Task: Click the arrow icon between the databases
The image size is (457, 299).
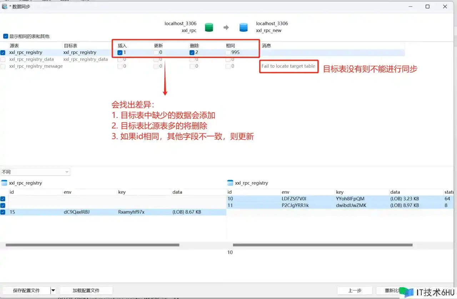Action: pyautogui.click(x=226, y=27)
